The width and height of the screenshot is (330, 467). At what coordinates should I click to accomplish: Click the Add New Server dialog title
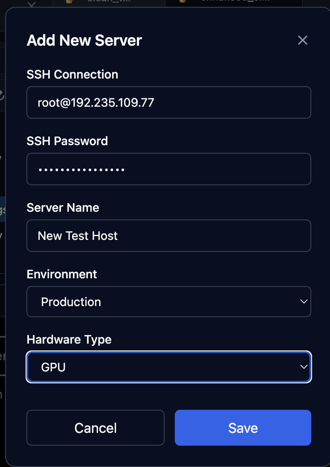tap(84, 41)
